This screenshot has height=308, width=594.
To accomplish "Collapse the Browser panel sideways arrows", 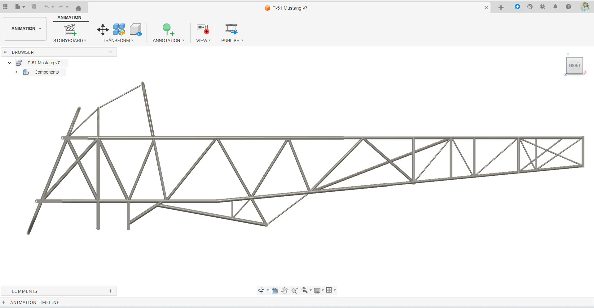I will pos(5,52).
